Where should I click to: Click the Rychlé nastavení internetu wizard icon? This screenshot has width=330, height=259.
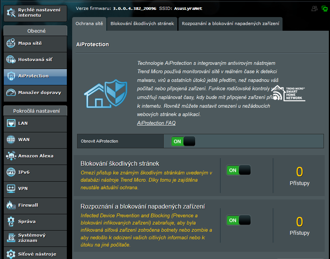point(11,13)
